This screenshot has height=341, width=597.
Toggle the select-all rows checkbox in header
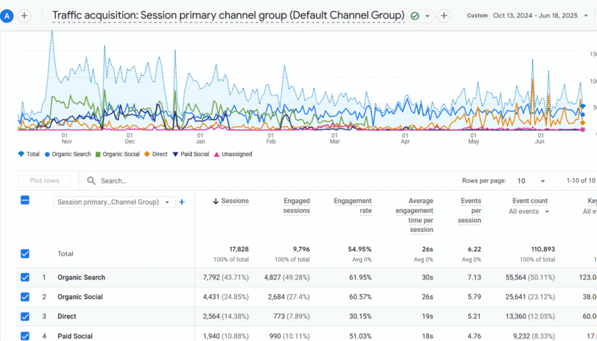coord(25,200)
